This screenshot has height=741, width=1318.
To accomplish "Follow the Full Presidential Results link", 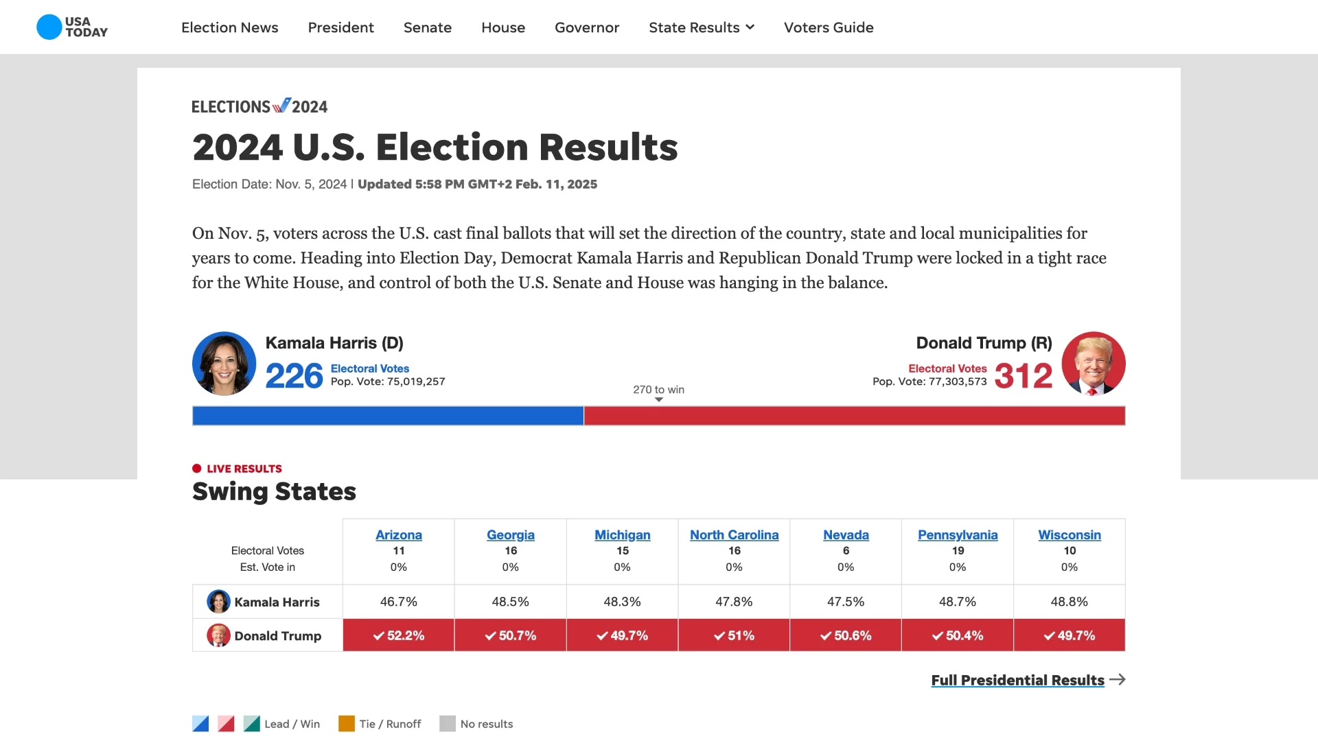I will point(1017,680).
